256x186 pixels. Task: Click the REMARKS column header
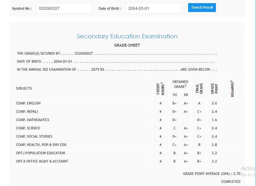(232, 88)
